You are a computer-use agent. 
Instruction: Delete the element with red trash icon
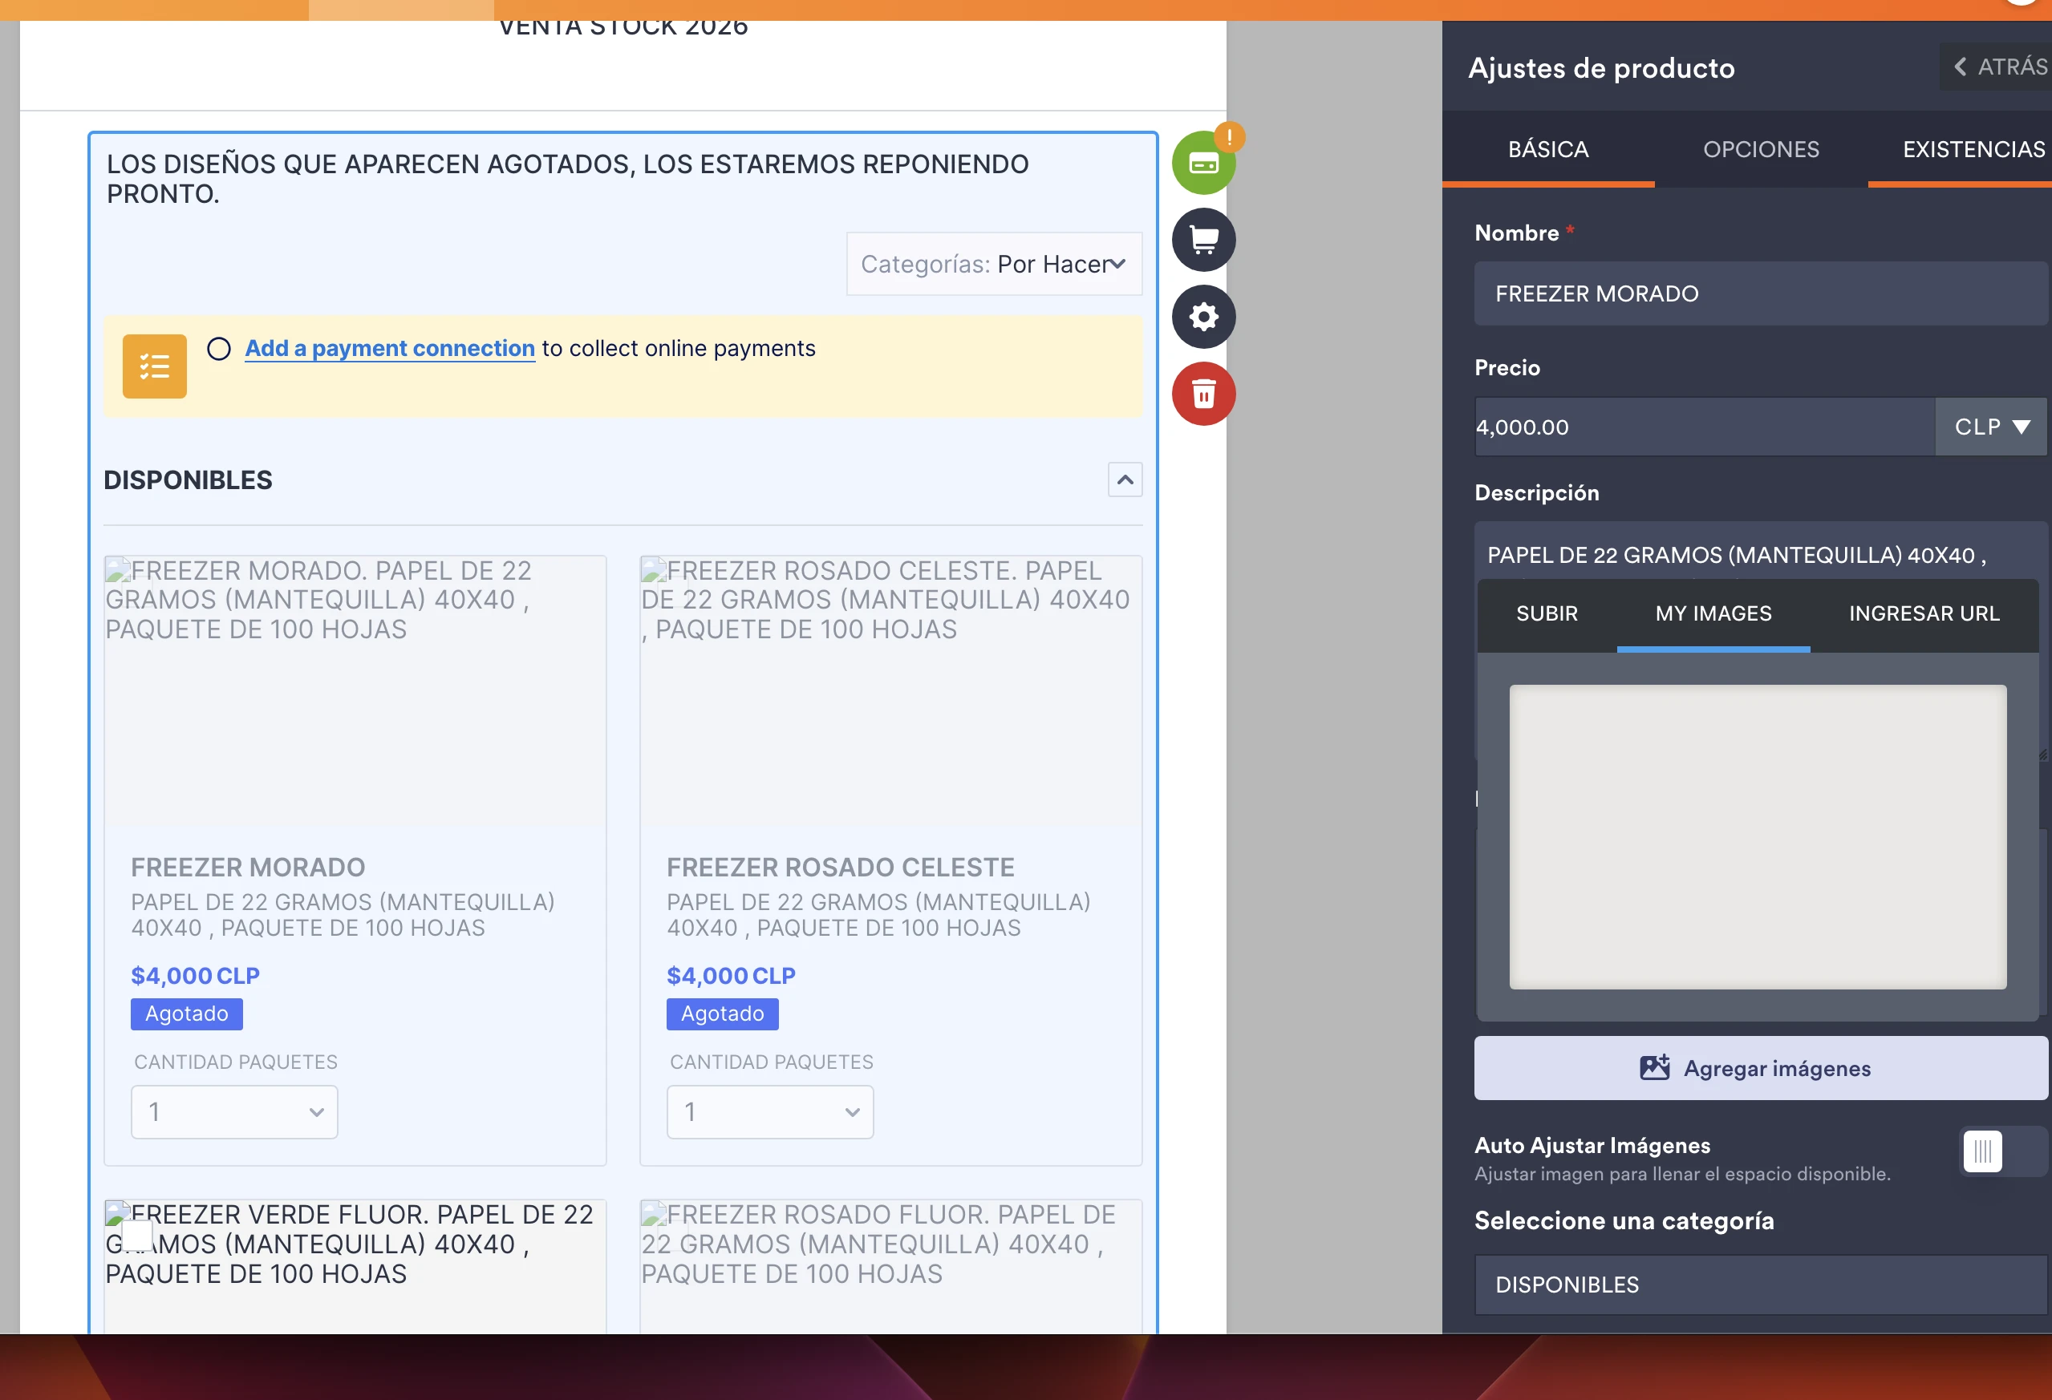click(x=1203, y=394)
